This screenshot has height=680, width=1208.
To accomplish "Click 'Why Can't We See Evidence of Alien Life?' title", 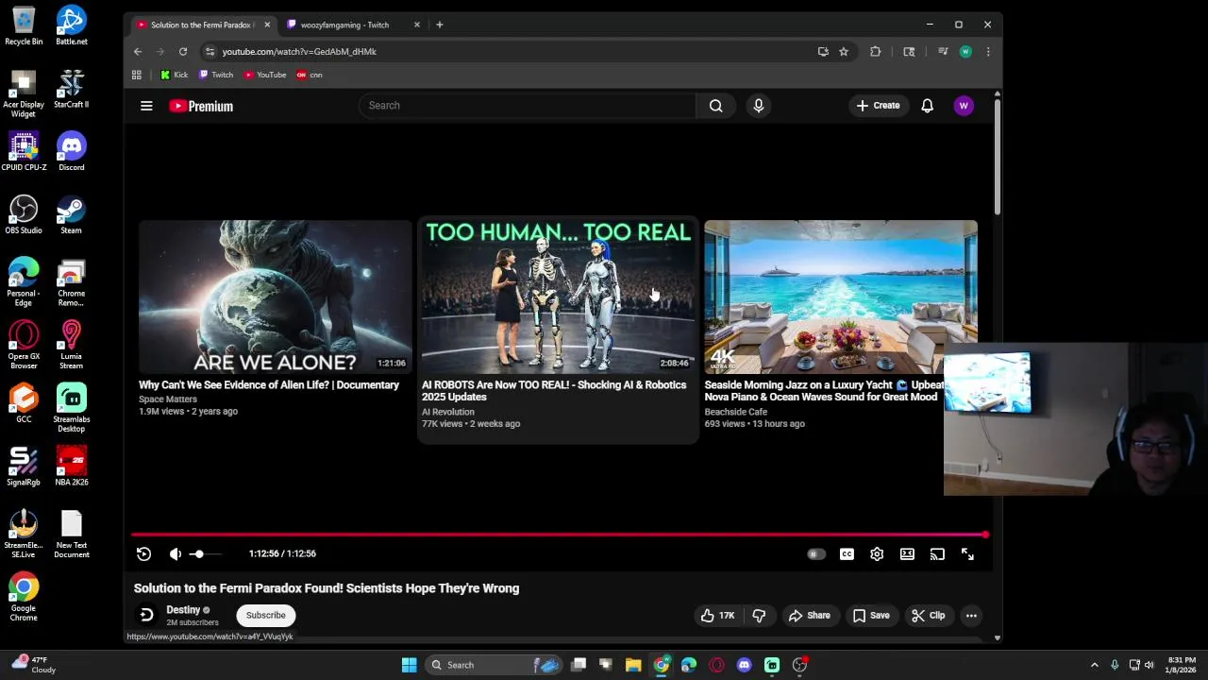I will 269,385.
